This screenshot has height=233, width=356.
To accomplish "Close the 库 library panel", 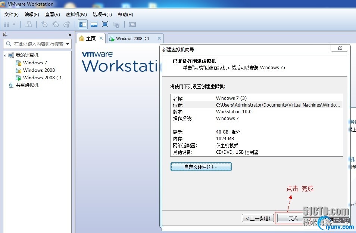I will (70, 35).
